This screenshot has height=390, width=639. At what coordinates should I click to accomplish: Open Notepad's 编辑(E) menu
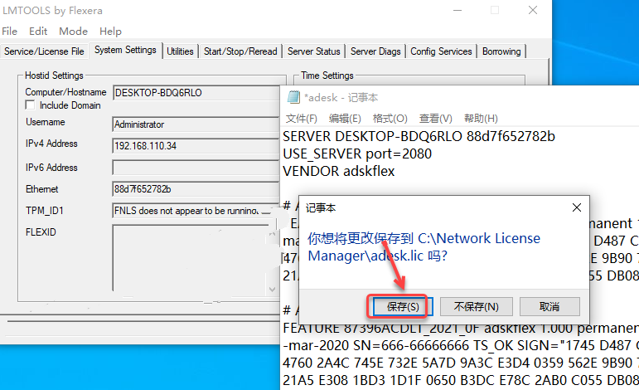345,119
